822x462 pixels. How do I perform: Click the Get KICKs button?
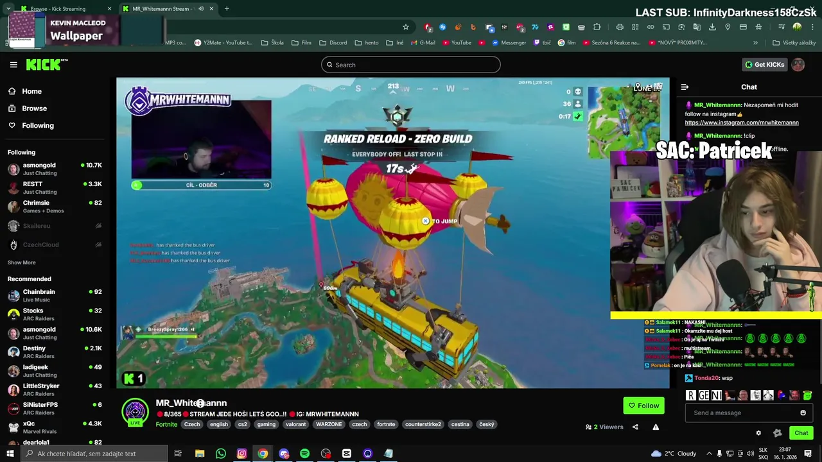tap(764, 65)
